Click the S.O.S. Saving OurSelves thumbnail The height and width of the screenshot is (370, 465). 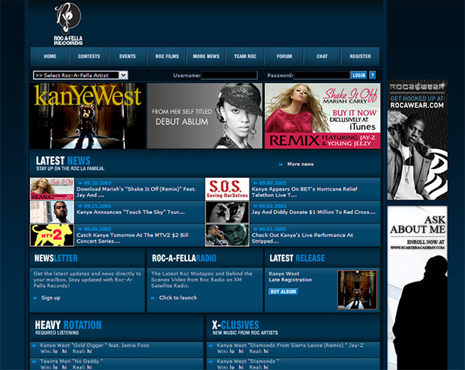click(227, 189)
